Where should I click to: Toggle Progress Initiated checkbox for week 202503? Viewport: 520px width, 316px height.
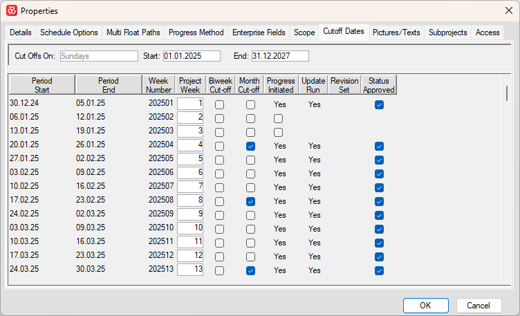(278, 132)
